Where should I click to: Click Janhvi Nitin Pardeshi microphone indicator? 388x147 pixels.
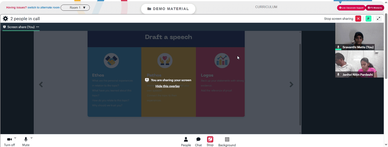coord(338,74)
